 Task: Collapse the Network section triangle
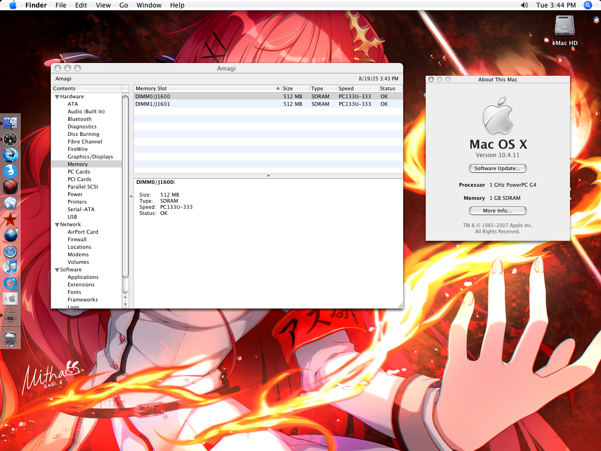click(x=57, y=225)
